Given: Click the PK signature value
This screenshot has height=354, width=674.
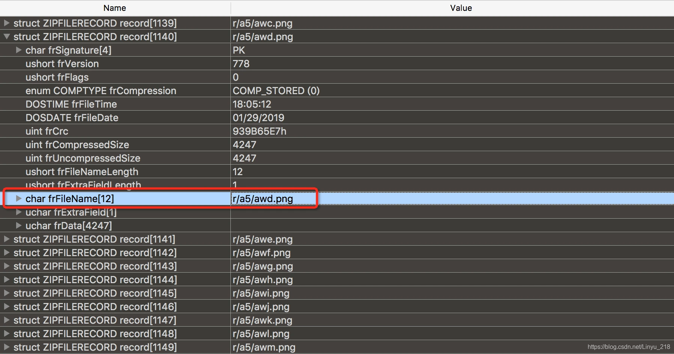Looking at the screenshot, I should point(239,50).
